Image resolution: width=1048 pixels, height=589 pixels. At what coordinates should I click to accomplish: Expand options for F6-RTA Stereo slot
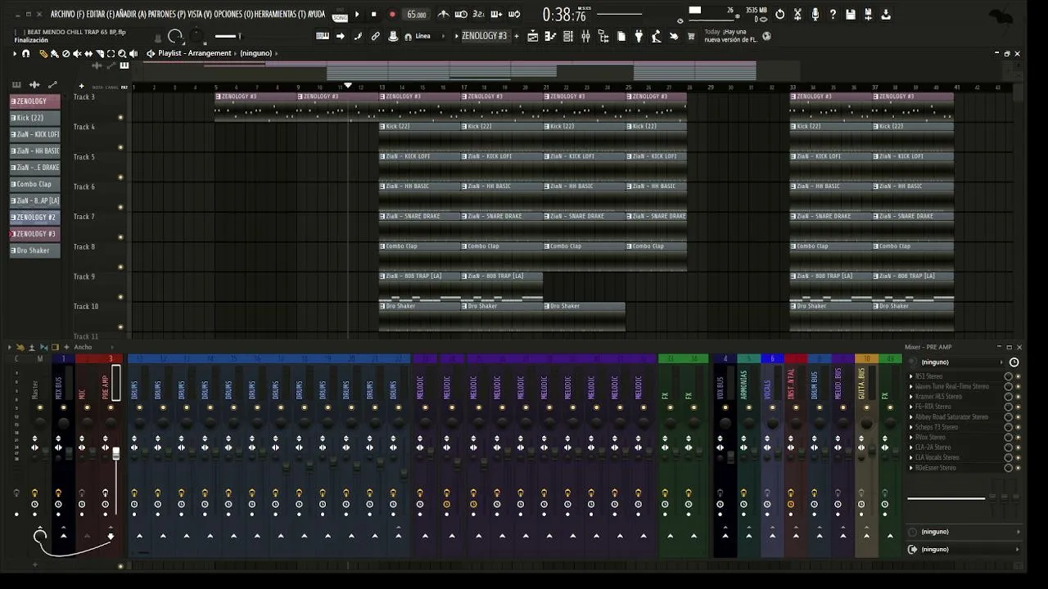tap(911, 407)
